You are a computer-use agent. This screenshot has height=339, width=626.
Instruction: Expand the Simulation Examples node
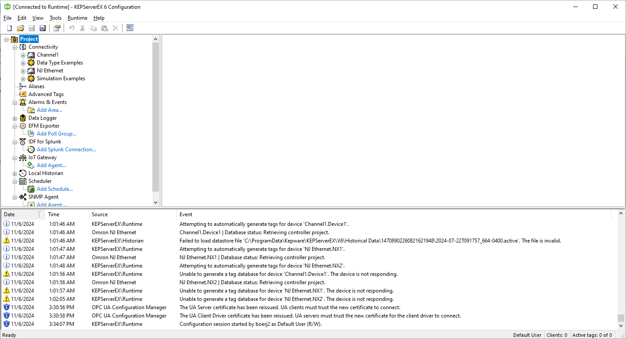[x=23, y=79]
